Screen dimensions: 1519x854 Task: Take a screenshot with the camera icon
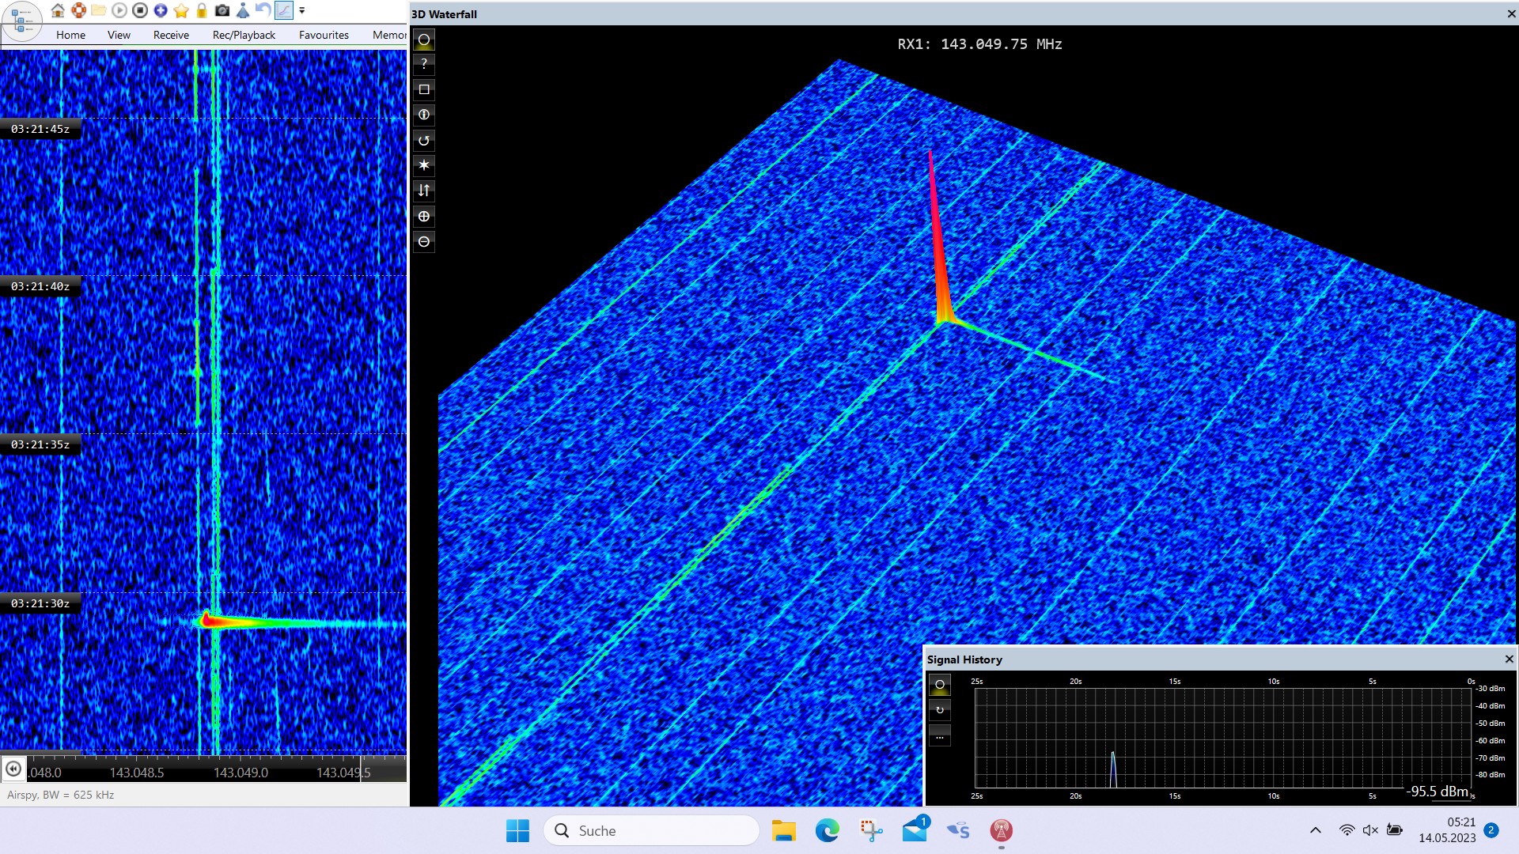[222, 10]
